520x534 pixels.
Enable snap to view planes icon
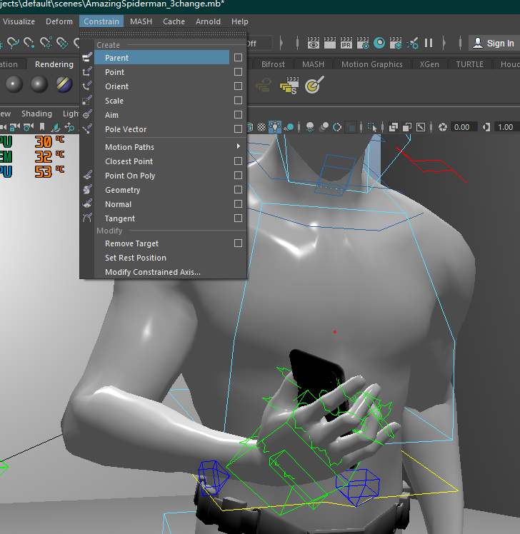[x=62, y=43]
